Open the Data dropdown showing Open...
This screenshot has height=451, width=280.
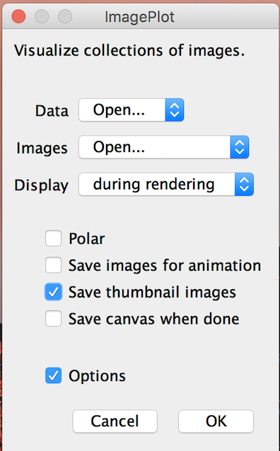(x=132, y=110)
